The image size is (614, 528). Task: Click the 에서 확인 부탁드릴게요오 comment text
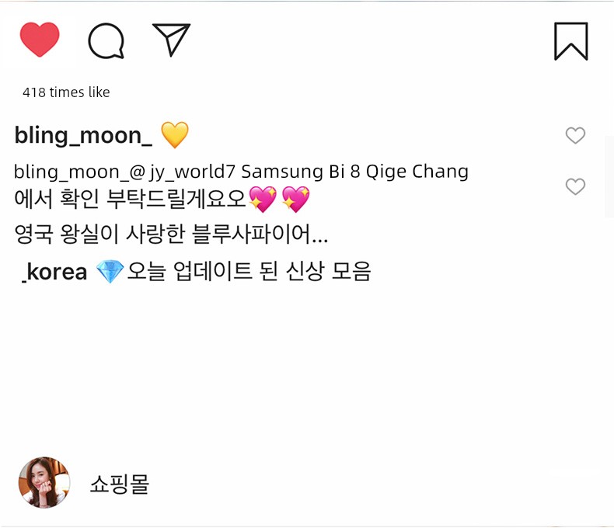pyautogui.click(x=131, y=200)
